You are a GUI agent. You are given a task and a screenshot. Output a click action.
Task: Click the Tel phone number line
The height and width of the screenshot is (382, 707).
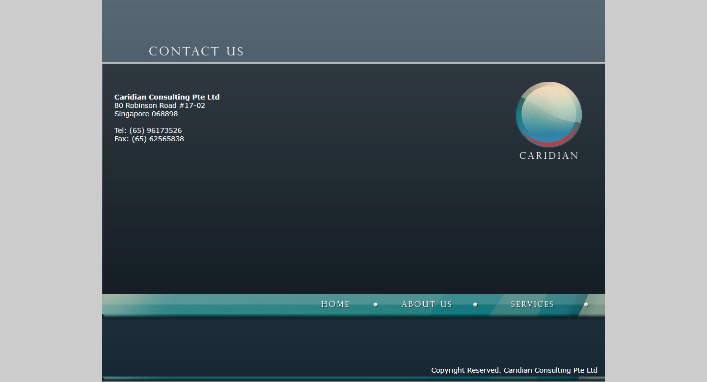148,130
